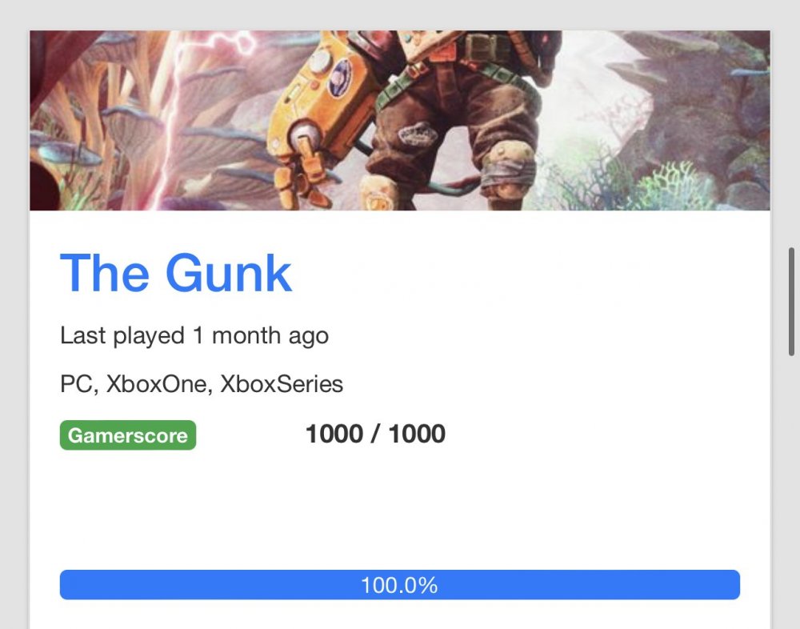
Task: Click the vertical scrollbar thumb
Action: [x=791, y=301]
